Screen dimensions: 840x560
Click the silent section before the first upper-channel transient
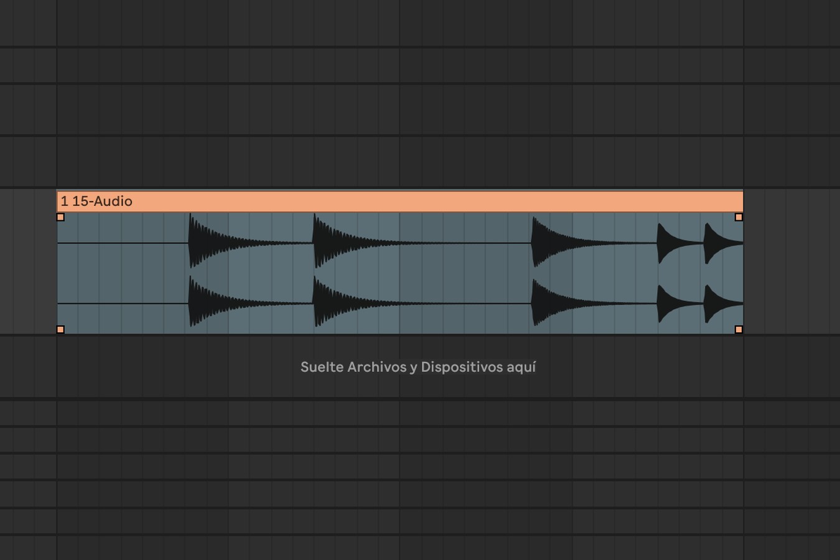coord(123,243)
